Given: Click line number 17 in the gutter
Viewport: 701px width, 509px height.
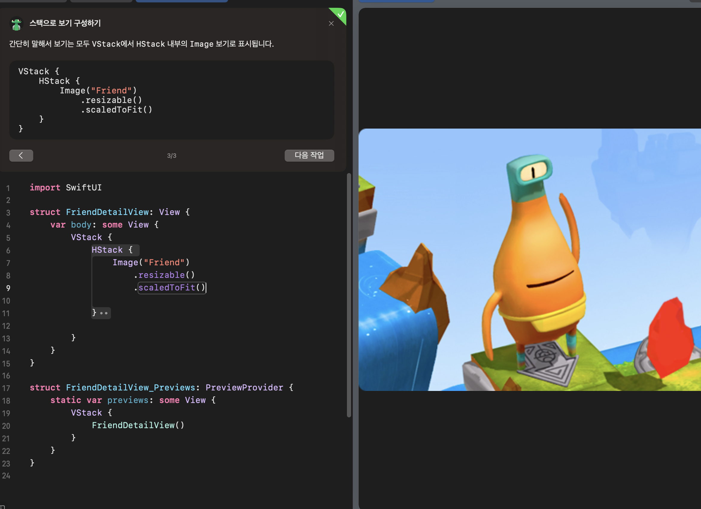Looking at the screenshot, I should coord(6,388).
